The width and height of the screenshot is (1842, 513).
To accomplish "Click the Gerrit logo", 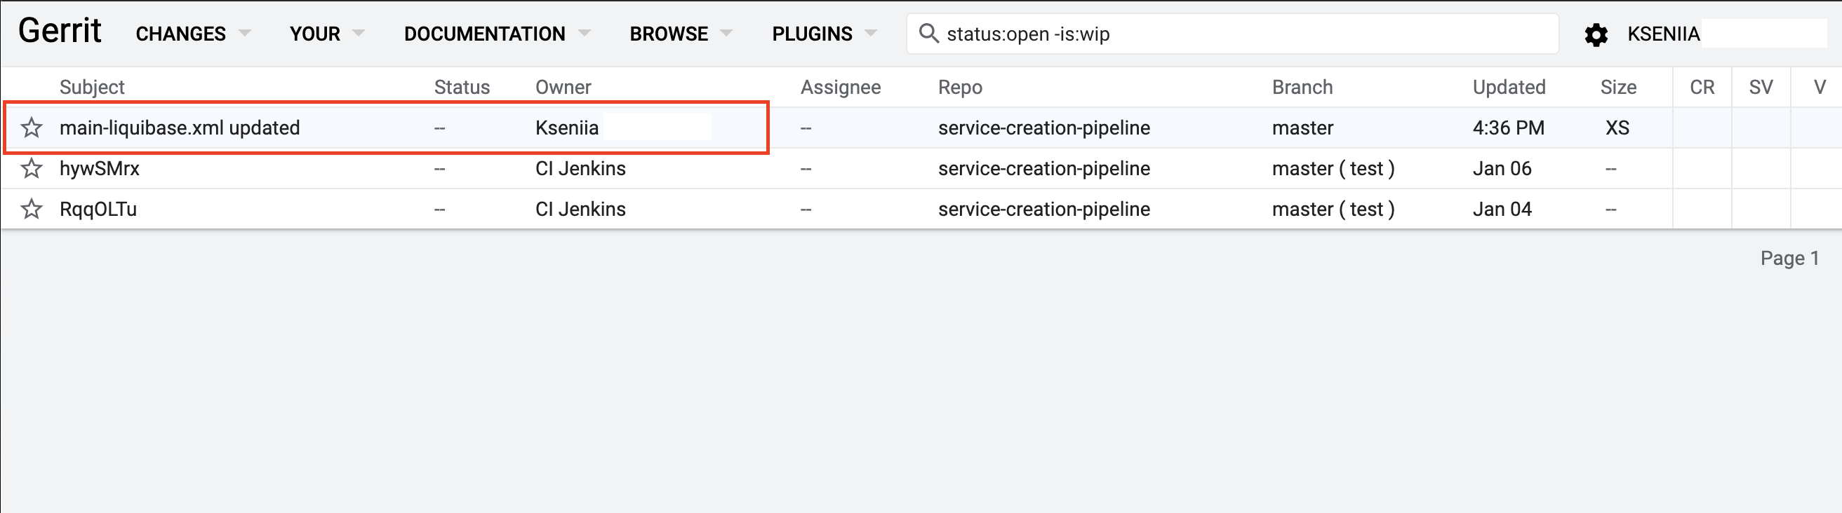I will [x=60, y=32].
